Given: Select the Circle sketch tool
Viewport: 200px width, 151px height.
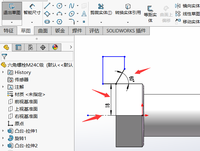Looking at the screenshot, I should (x=59, y=6).
